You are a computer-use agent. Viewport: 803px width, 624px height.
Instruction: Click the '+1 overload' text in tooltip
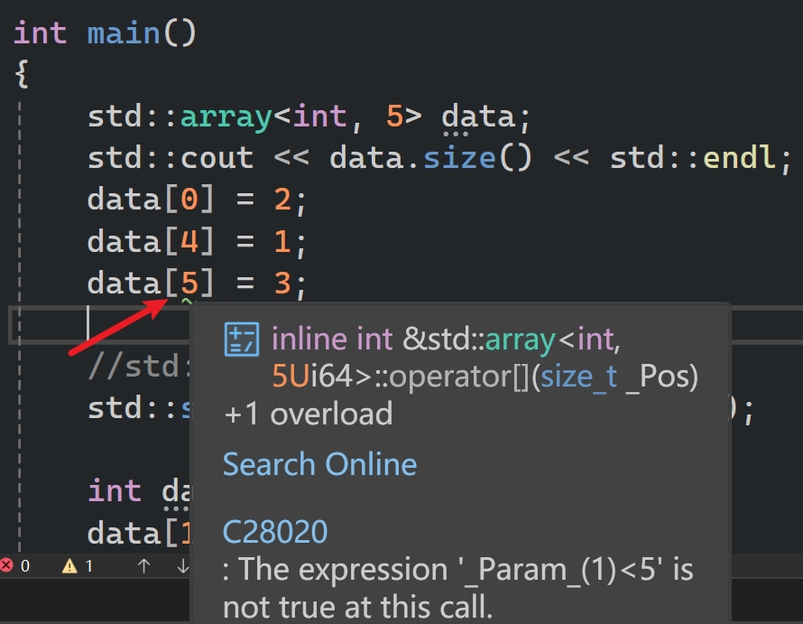[308, 414]
